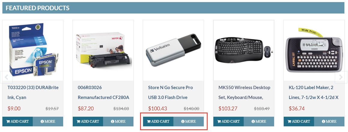Click cart icon under MK550 Wireless Desktop Set

[x=219, y=121]
